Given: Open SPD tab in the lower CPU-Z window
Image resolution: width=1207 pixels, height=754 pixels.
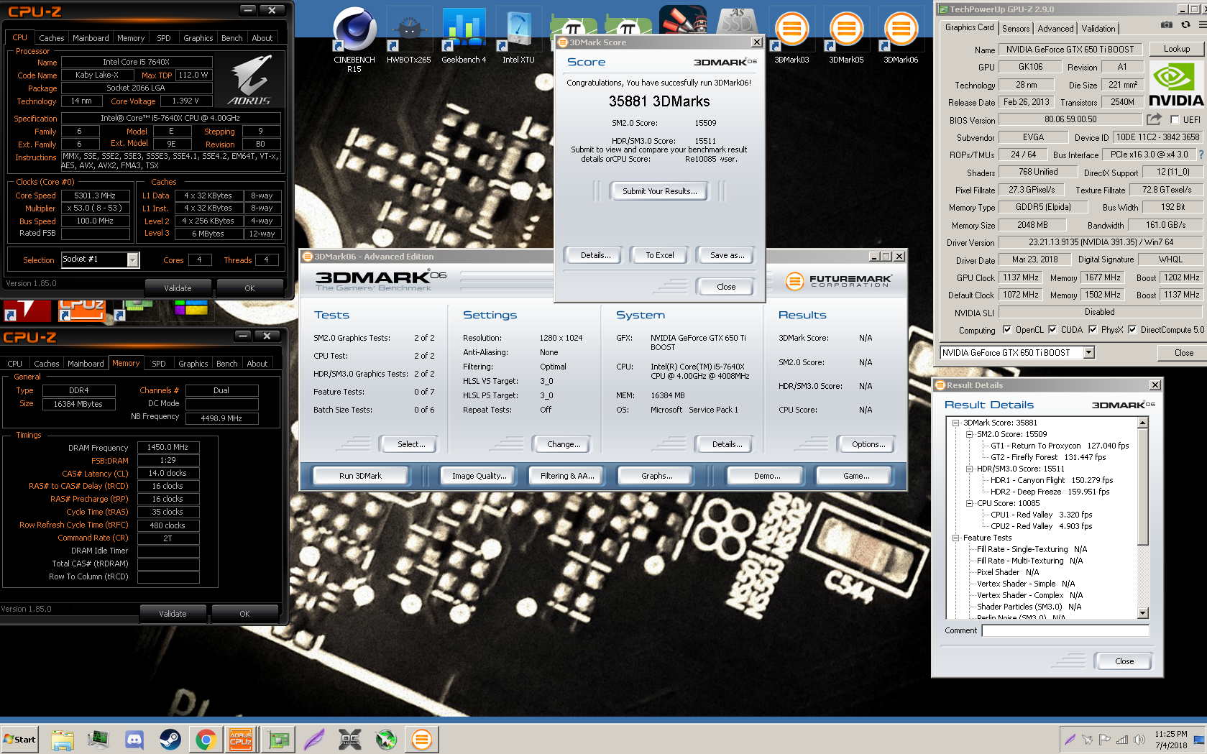Looking at the screenshot, I should pos(159,364).
